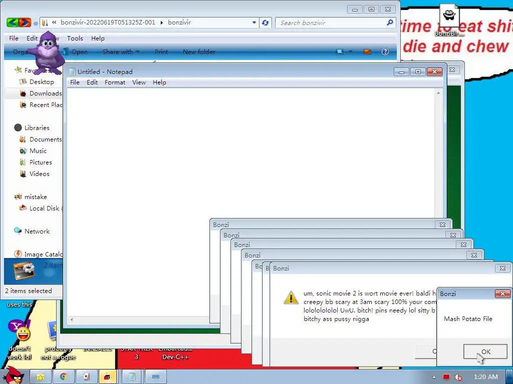Open Notepad View menu

click(139, 82)
